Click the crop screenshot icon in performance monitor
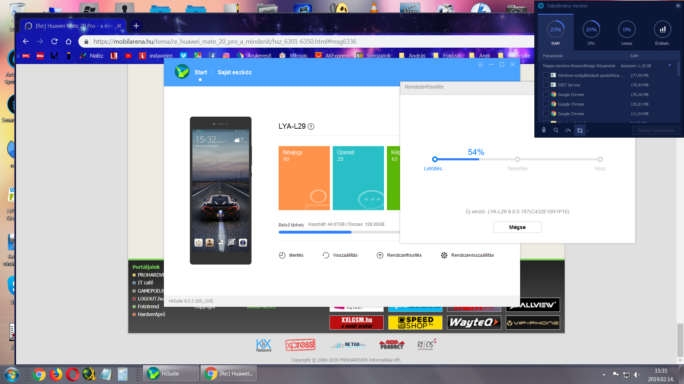The image size is (684, 384). (580, 130)
